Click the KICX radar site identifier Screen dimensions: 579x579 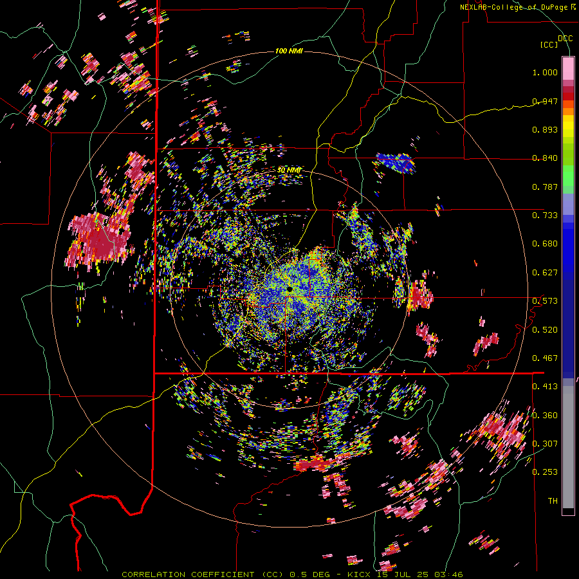(360, 574)
